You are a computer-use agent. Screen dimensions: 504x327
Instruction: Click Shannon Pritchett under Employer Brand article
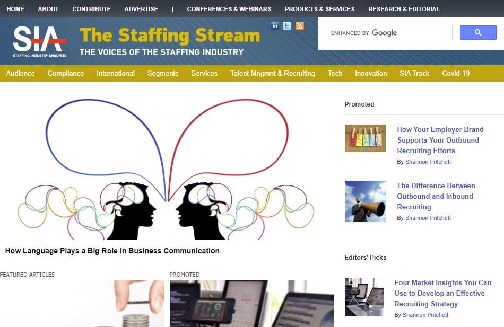(428, 162)
